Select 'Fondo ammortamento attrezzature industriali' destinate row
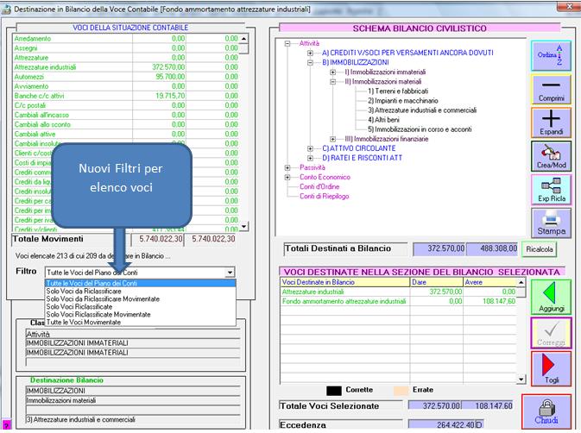Screen dimensions: 581x433 (x=398, y=301)
